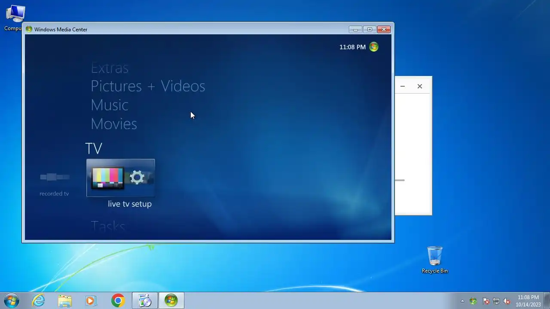Image resolution: width=550 pixels, height=309 pixels.
Task: Select the TV menu heading
Action: click(94, 148)
